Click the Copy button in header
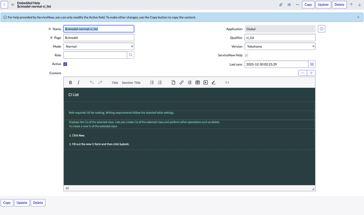The height and width of the screenshot is (215, 364). 308,4
